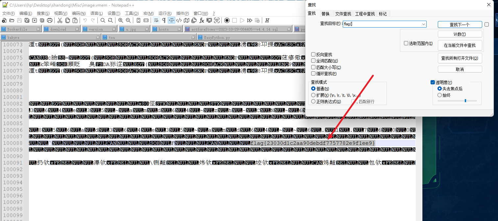Click the Open file toolbar icon
The image size is (498, 221).
(x=12, y=20)
